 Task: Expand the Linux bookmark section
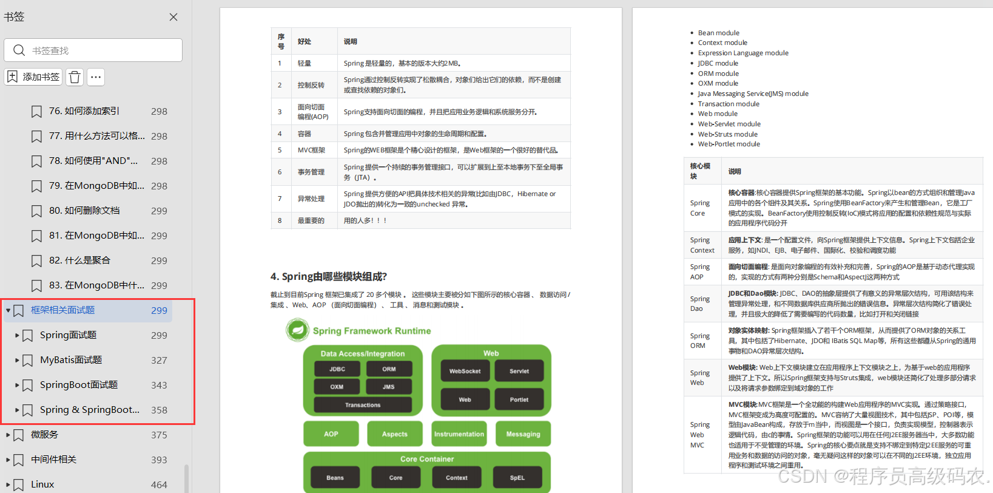(8, 484)
